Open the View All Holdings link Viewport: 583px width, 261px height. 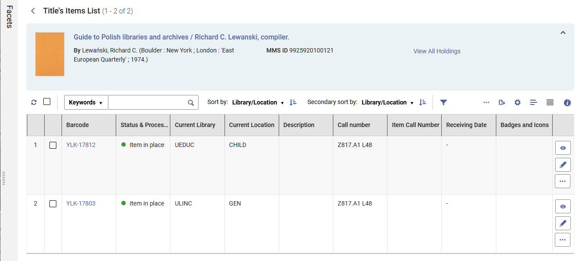pyautogui.click(x=437, y=51)
